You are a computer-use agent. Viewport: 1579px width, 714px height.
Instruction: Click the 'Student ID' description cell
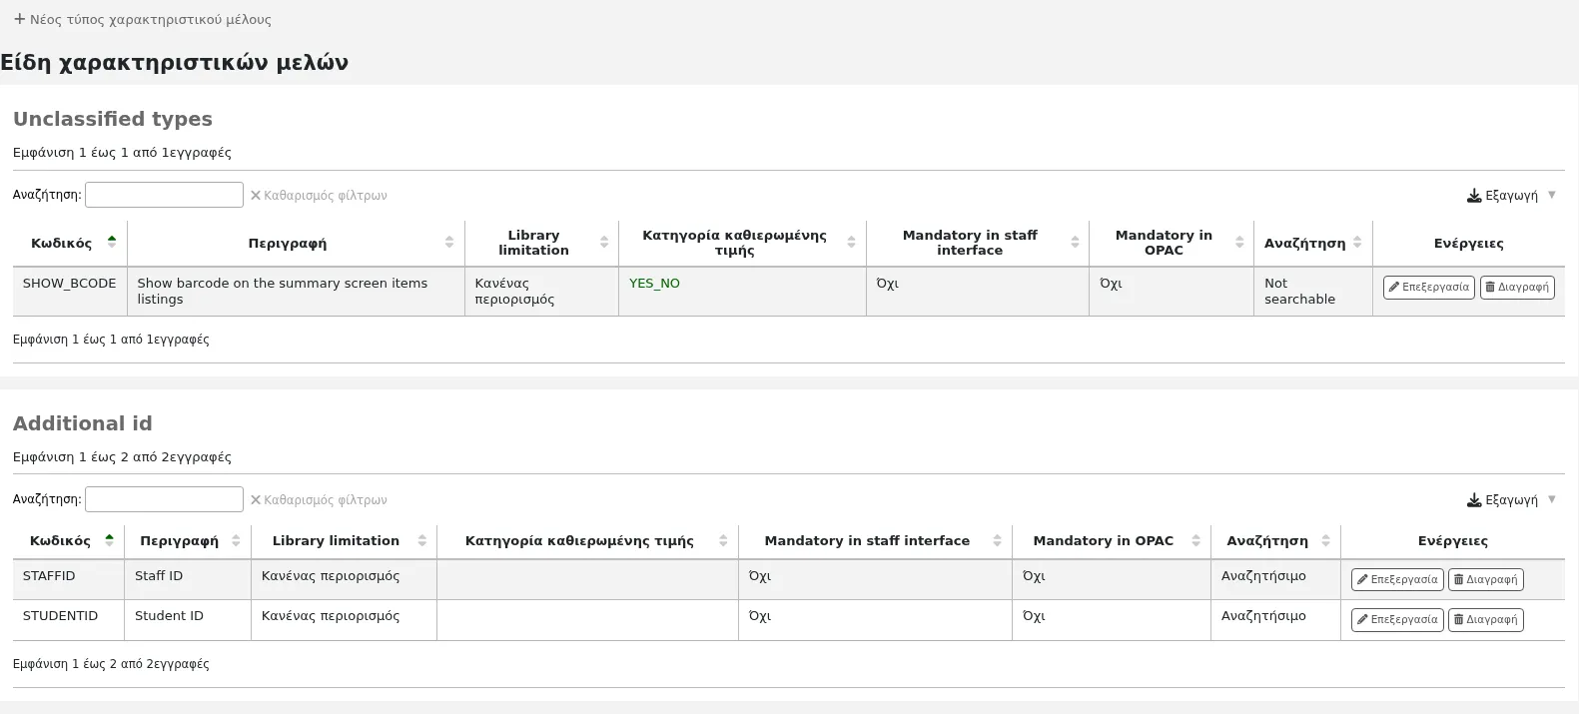(188, 620)
